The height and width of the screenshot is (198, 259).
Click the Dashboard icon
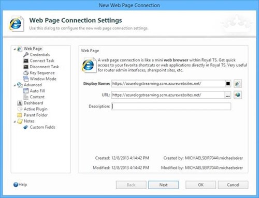point(20,103)
